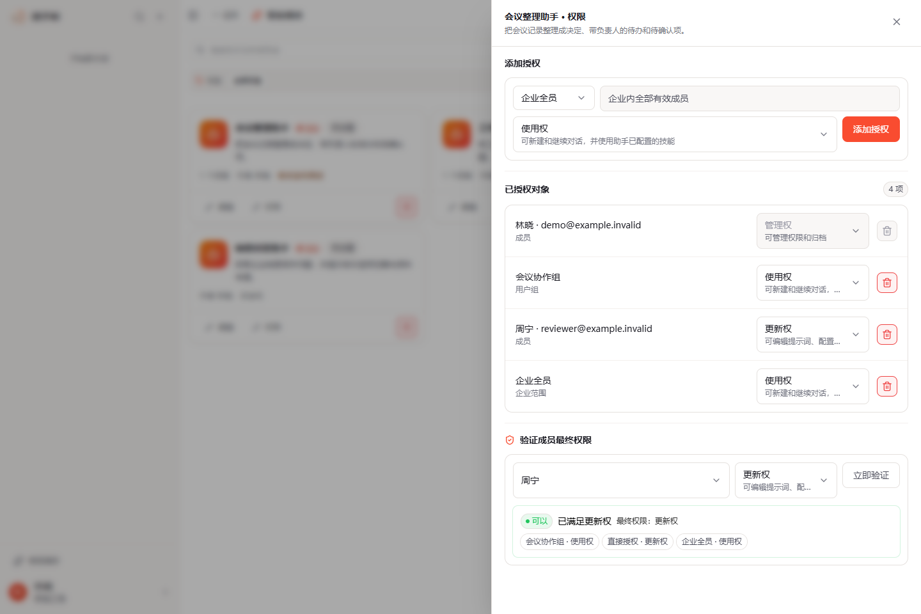The height and width of the screenshot is (614, 921).
Task: Click the "4 项" count badge
Action: pos(895,189)
